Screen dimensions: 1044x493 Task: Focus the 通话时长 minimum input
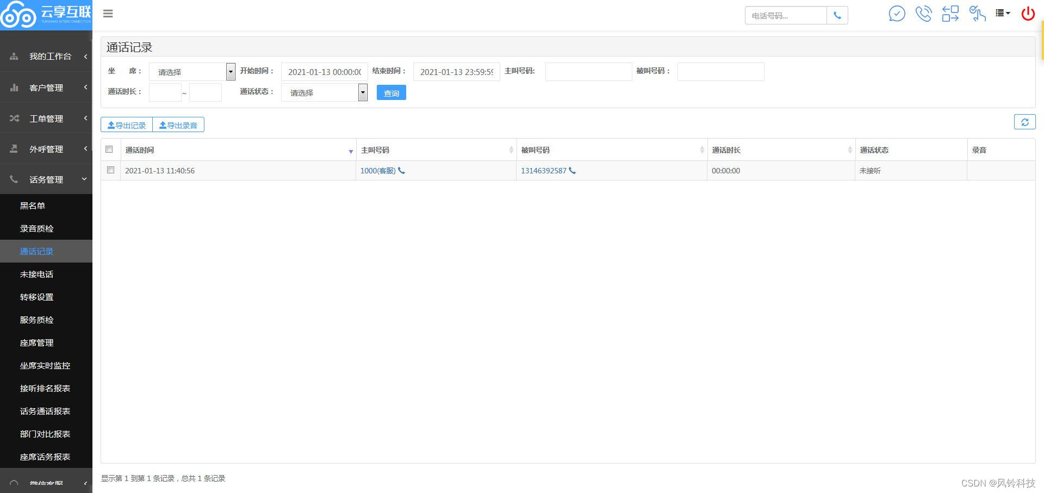165,92
